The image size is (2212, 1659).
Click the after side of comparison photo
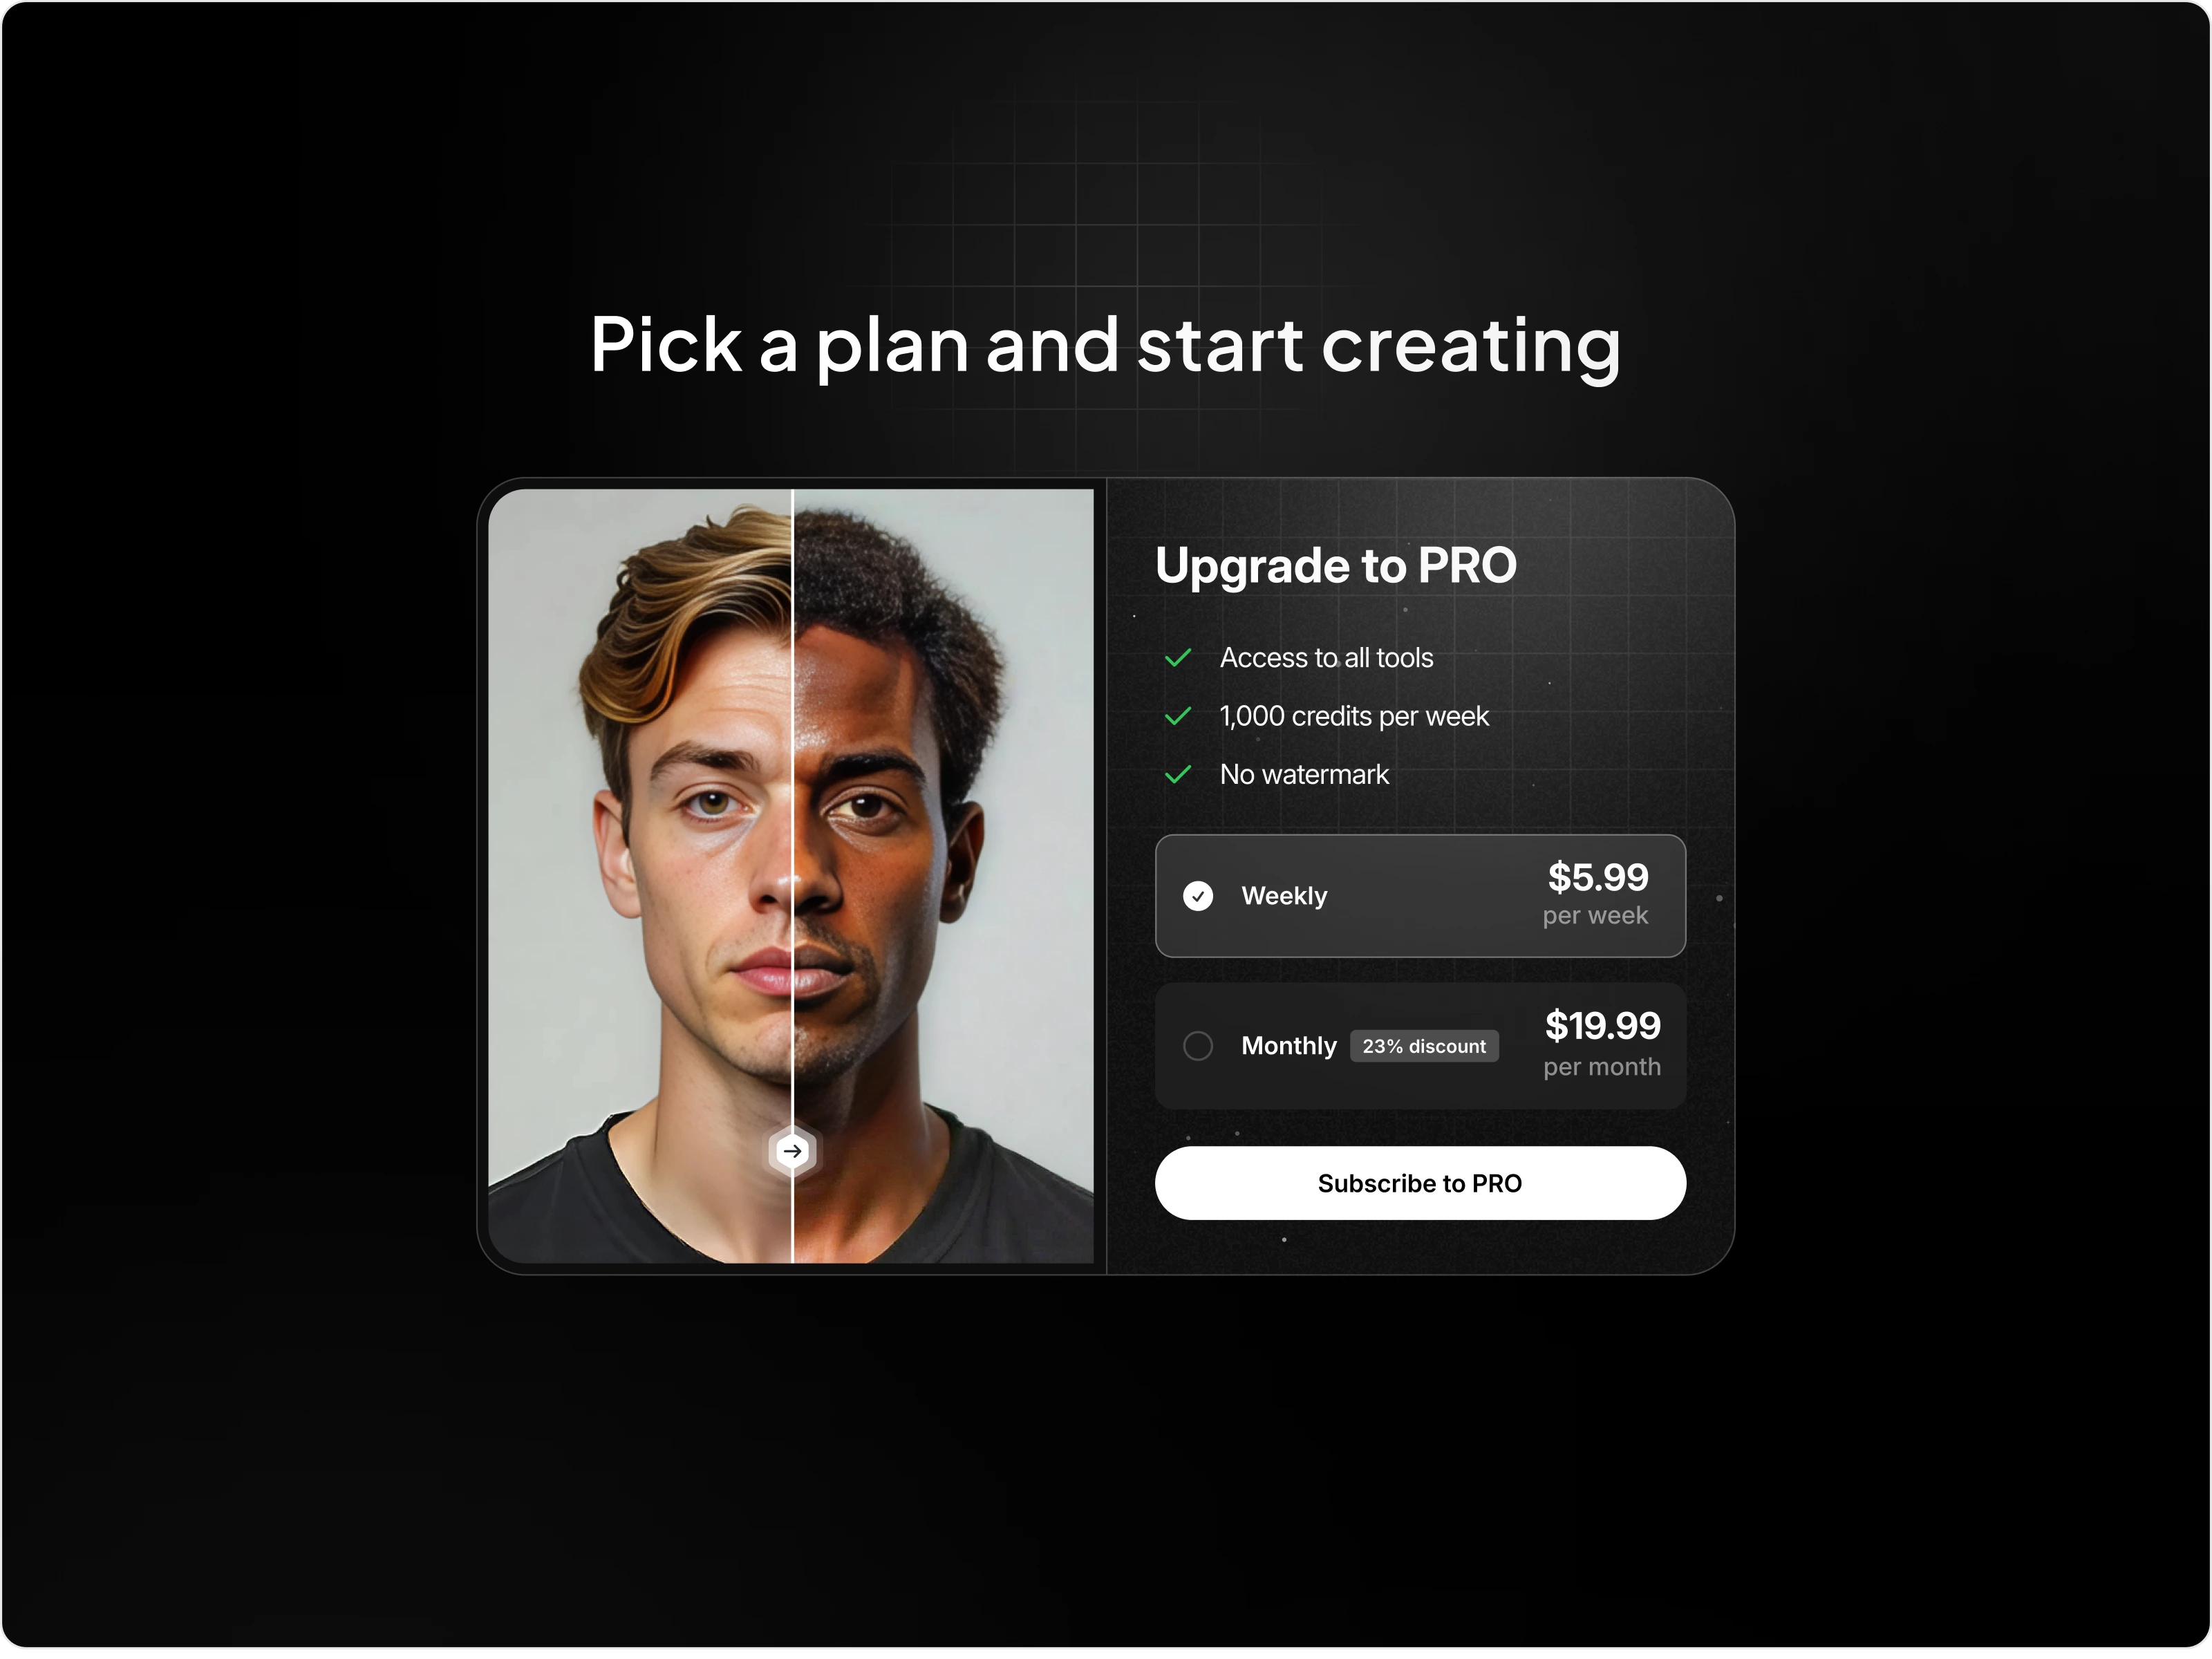click(x=944, y=876)
